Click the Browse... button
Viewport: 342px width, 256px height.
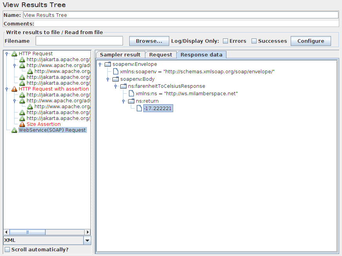pos(149,41)
